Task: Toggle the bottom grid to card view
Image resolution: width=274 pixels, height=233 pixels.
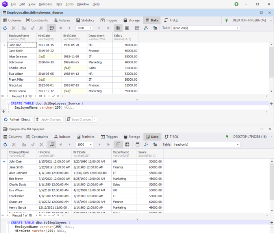Action: pos(127,144)
